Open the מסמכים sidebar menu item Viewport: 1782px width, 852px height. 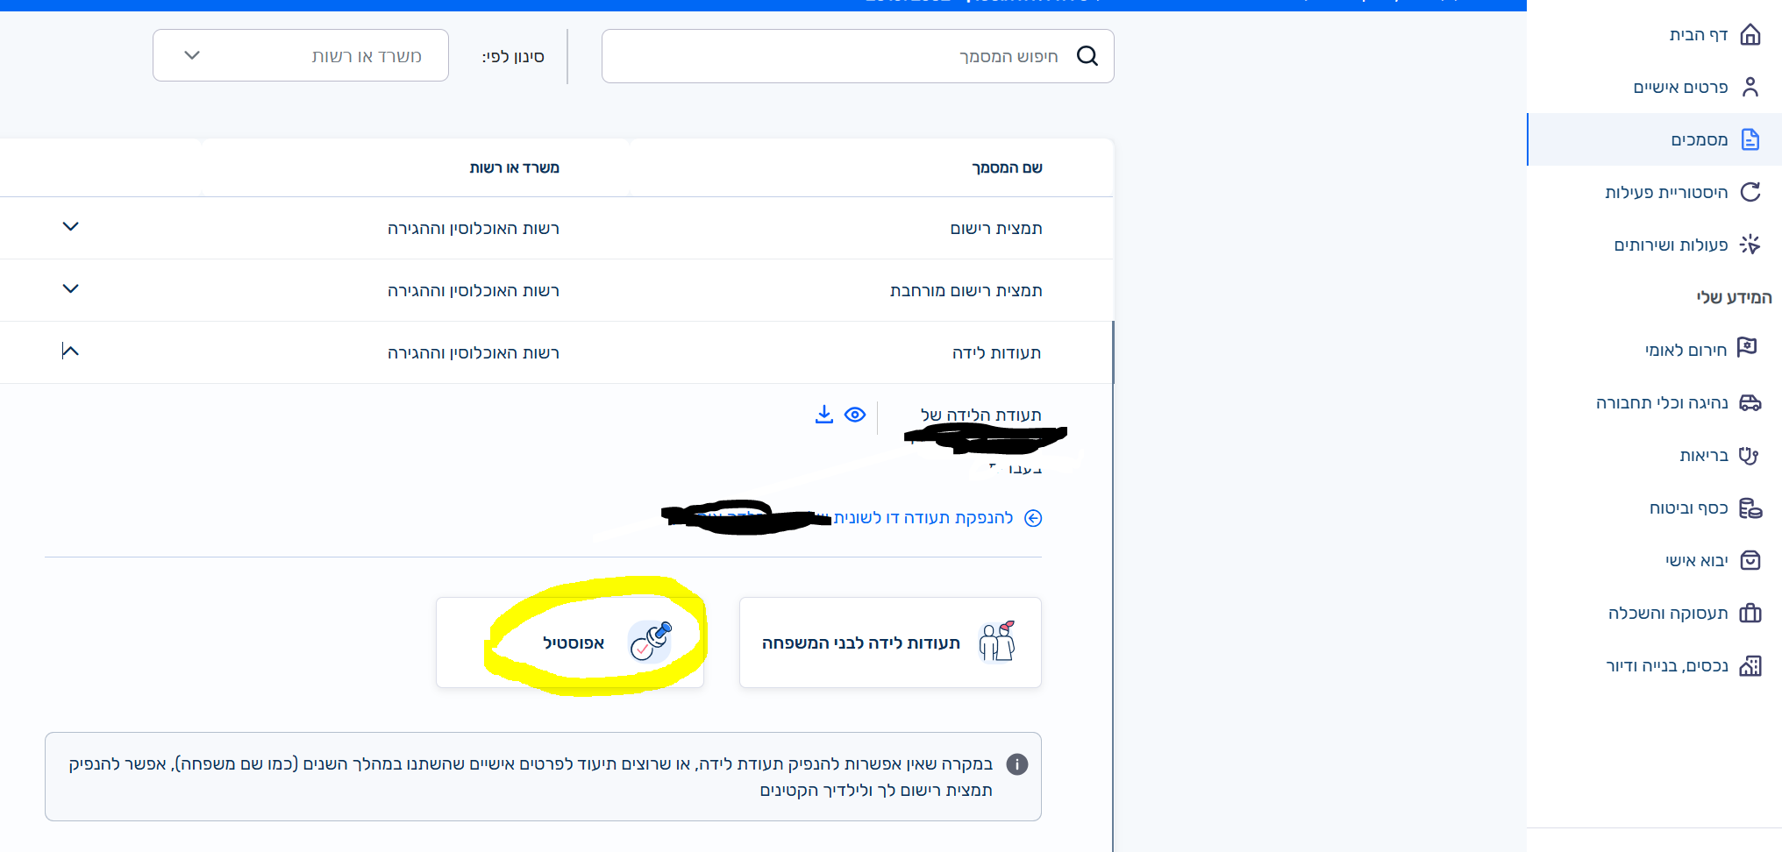coord(1655,139)
